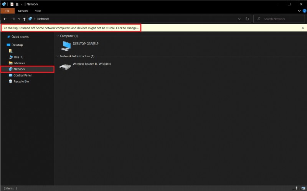Click the Network window icon in title bar
The width and height of the screenshot is (307, 191).
point(4,4)
